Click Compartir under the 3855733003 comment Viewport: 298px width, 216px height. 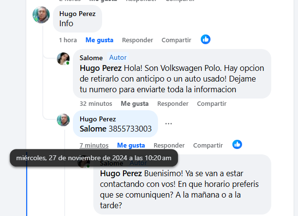pos(208,146)
